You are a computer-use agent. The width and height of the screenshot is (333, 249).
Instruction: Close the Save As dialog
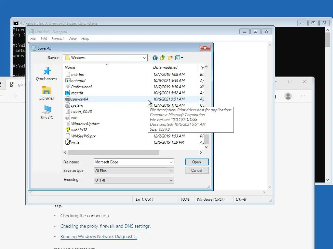click(x=205, y=48)
